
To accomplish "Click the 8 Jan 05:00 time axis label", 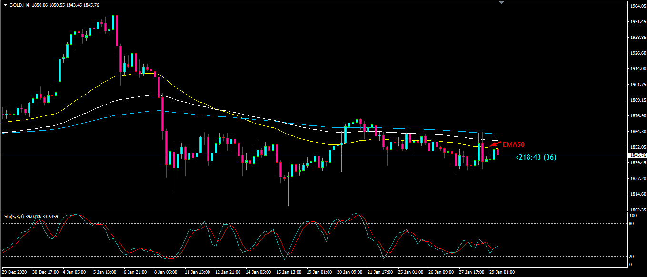I will 166,272.
